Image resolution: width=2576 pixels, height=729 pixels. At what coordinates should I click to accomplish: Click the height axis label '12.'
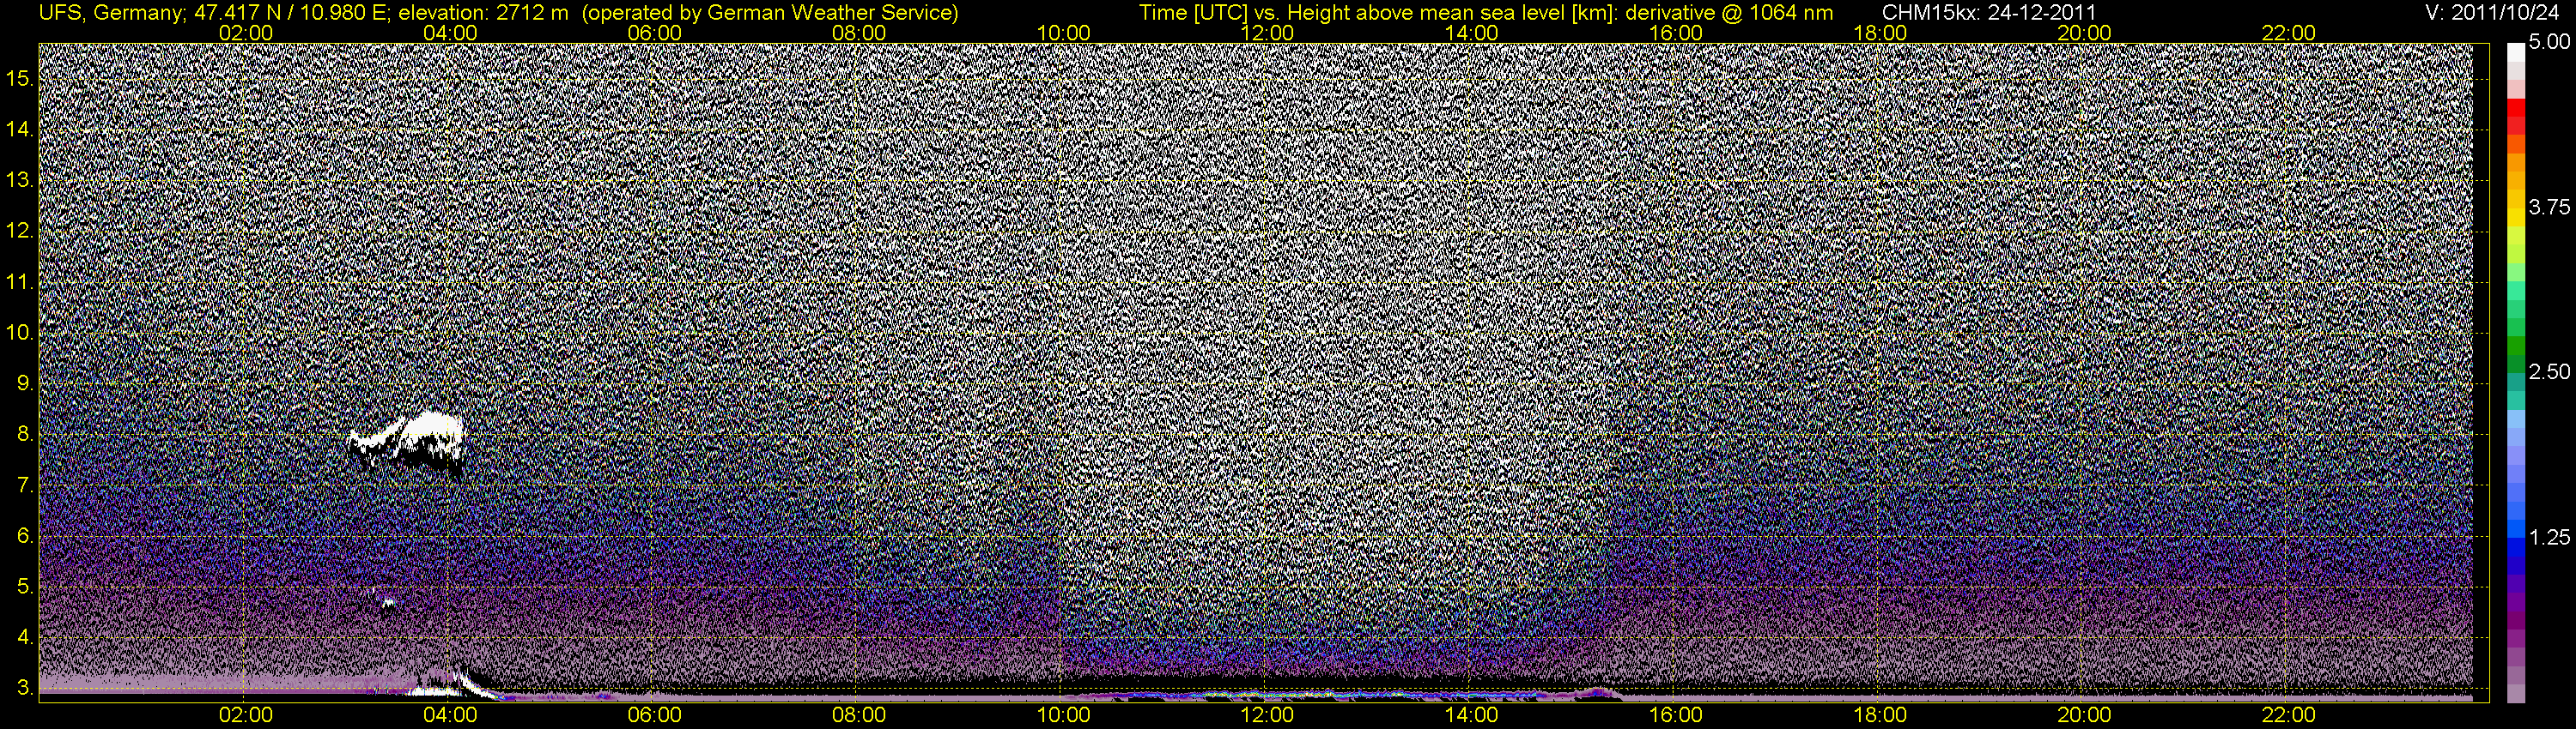tap(20, 232)
